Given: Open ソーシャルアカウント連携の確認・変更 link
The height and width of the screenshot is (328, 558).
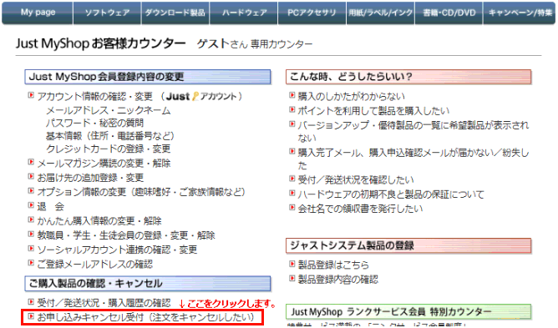Looking at the screenshot, I should coord(117,250).
